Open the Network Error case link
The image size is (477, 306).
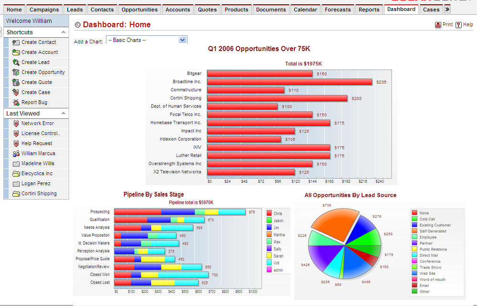click(x=37, y=124)
